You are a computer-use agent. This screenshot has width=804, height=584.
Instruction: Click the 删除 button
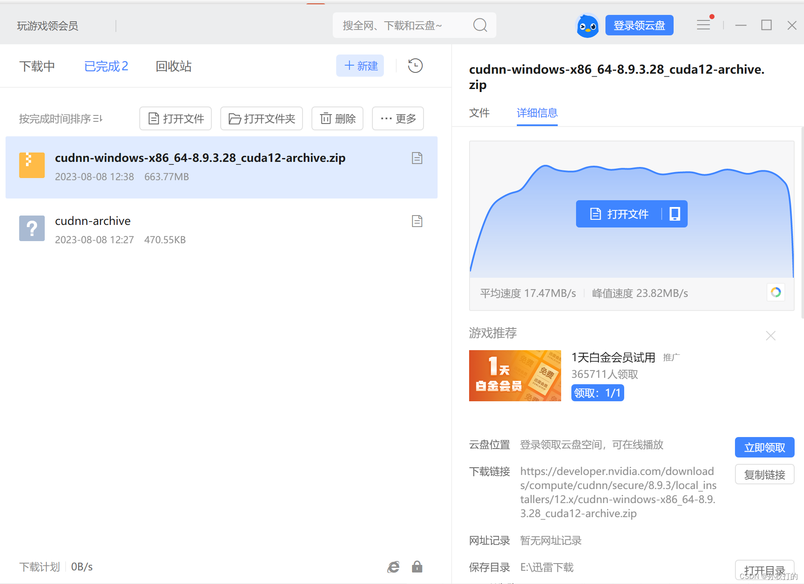(337, 118)
